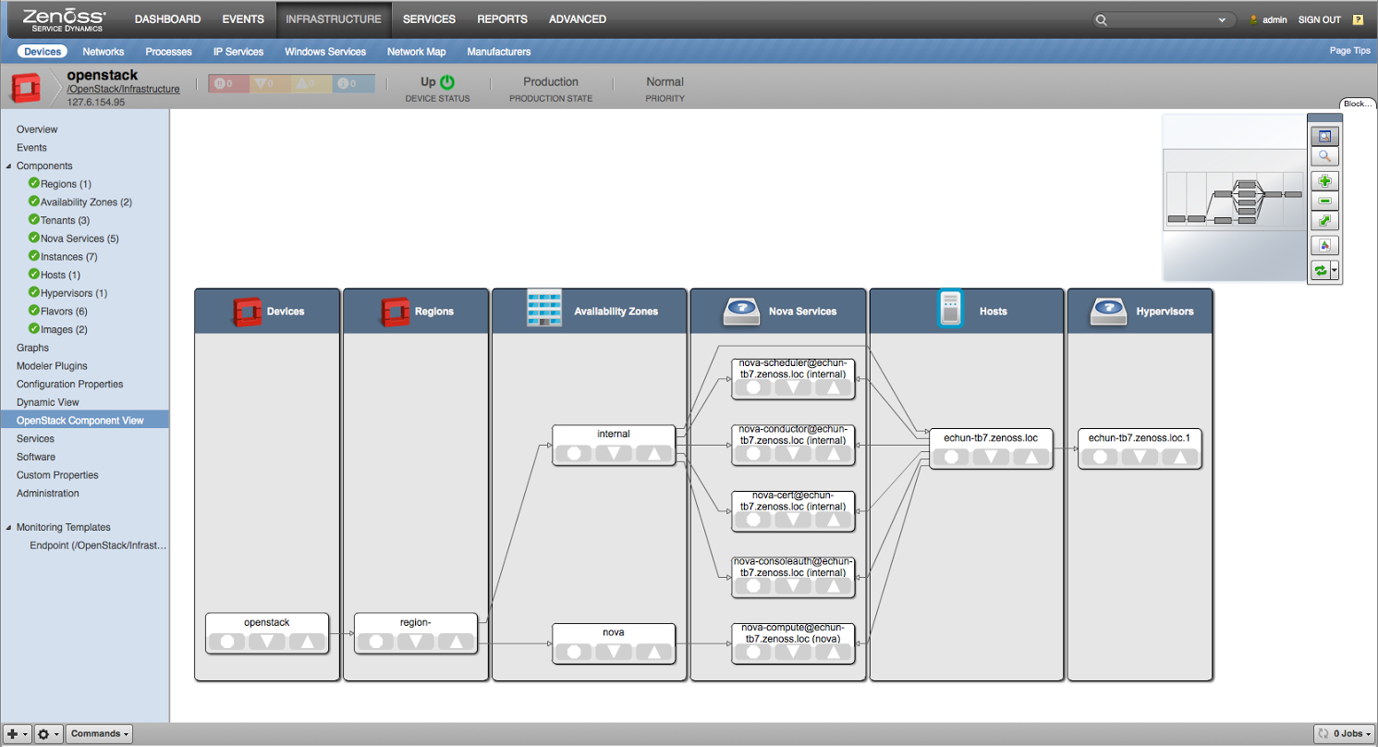Viewport: 1378px width, 747px height.
Task: Click the fit-to-window green arrows icon
Action: [x=1324, y=221]
